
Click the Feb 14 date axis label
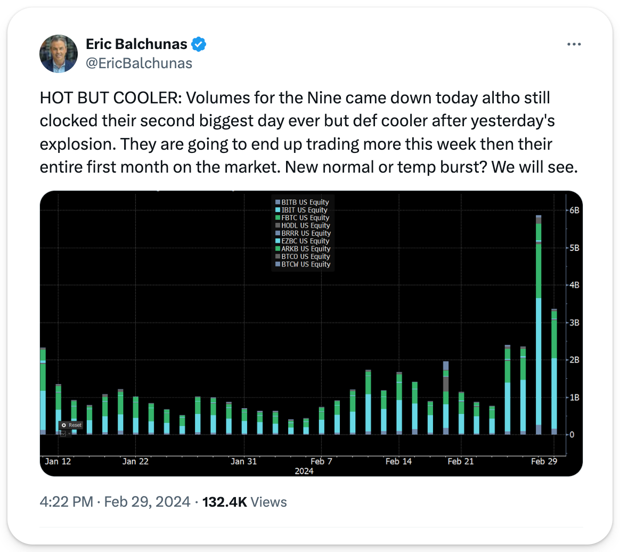coord(398,461)
